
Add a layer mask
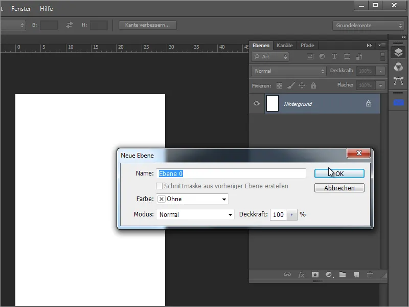tap(315, 274)
